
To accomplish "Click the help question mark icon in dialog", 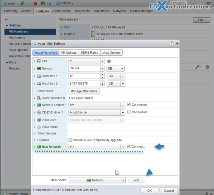I will (172, 43).
